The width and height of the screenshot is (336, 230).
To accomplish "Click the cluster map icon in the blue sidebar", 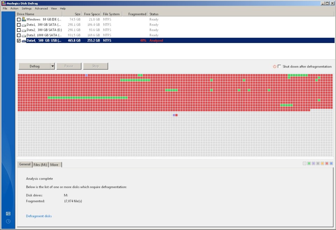I will [x=8, y=214].
